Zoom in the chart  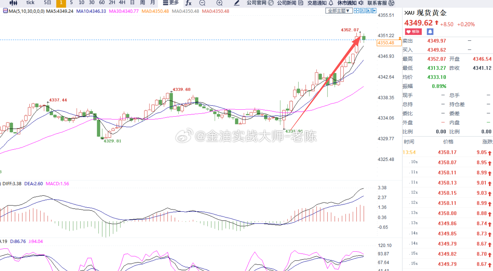pyautogui.click(x=219, y=3)
